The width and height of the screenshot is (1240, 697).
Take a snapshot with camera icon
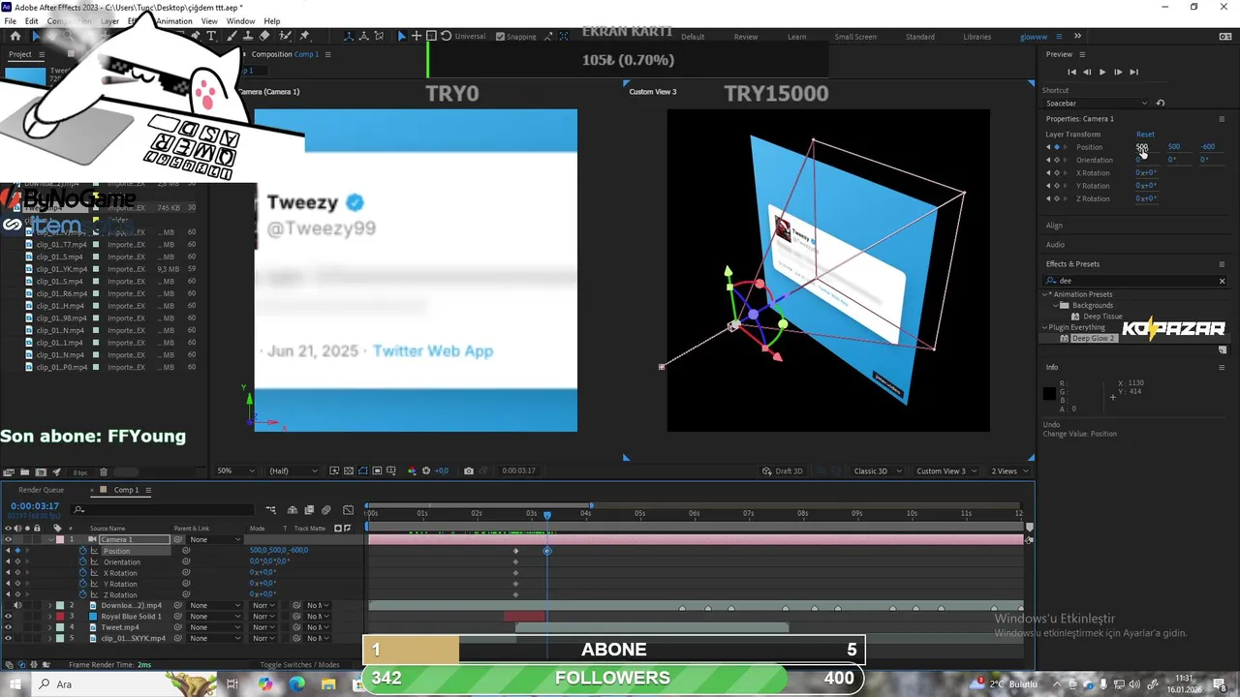469,471
